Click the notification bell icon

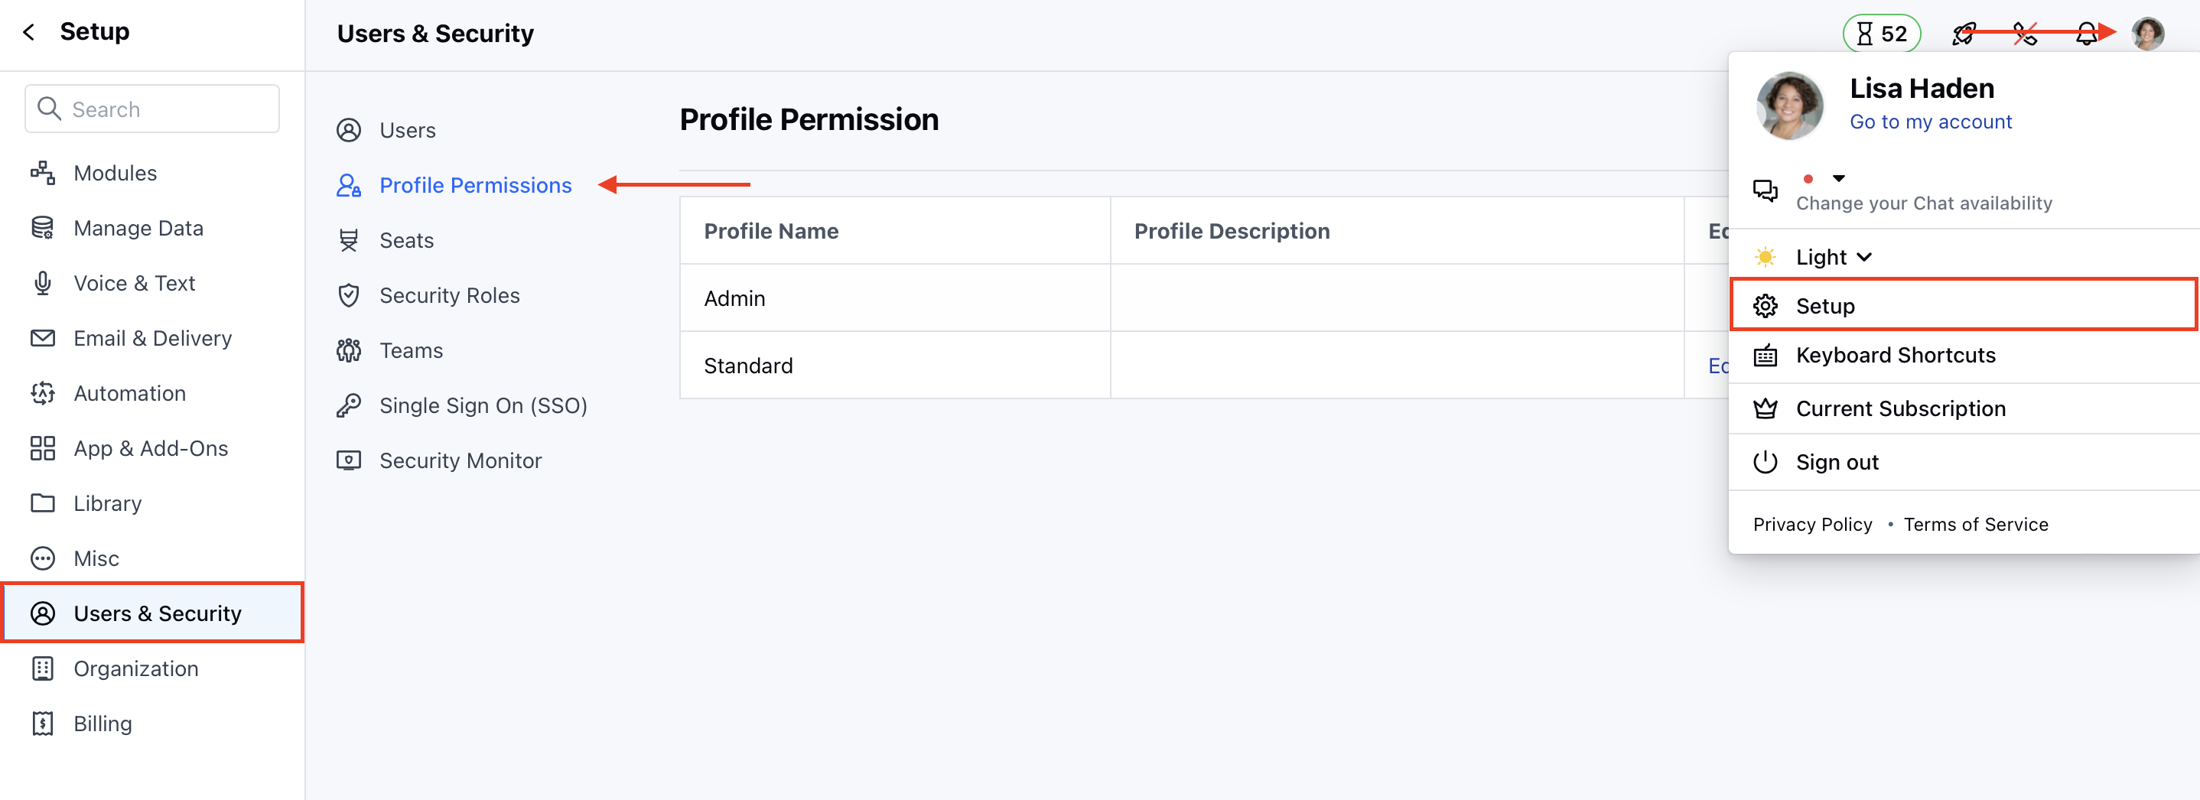[x=2087, y=34]
